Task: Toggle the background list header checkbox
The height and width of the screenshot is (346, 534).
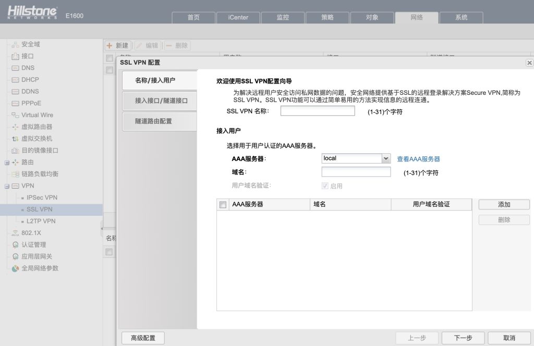Action: coord(110,58)
